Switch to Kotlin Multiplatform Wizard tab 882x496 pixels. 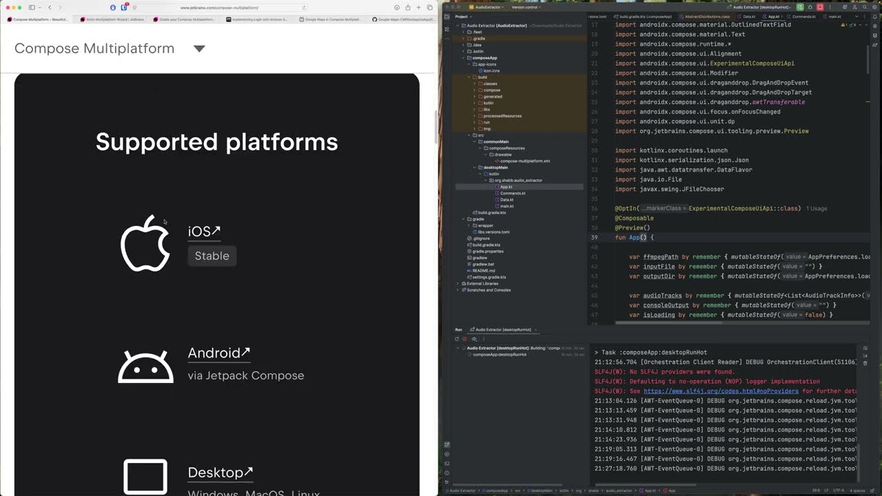[x=112, y=19]
